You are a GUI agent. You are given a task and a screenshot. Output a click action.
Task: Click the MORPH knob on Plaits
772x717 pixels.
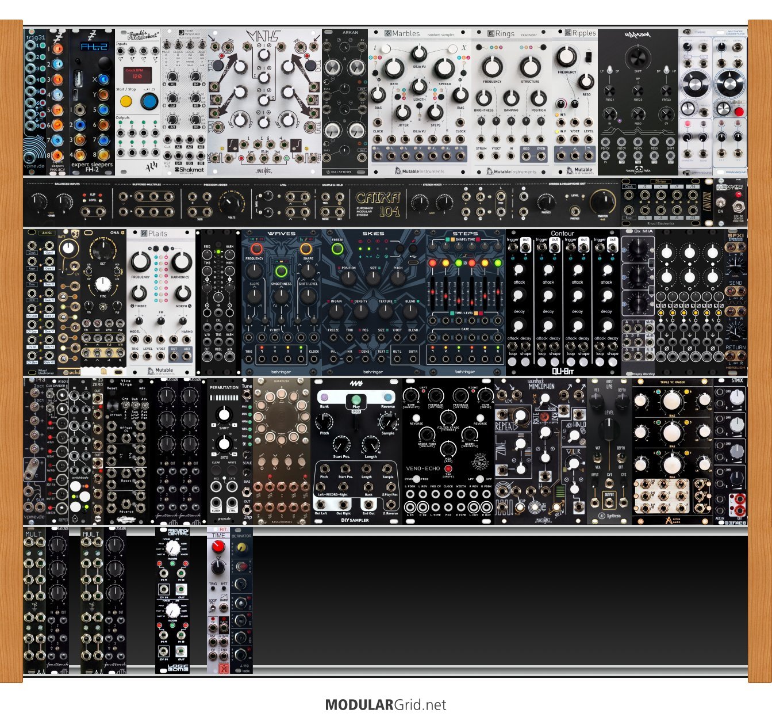[x=183, y=295]
